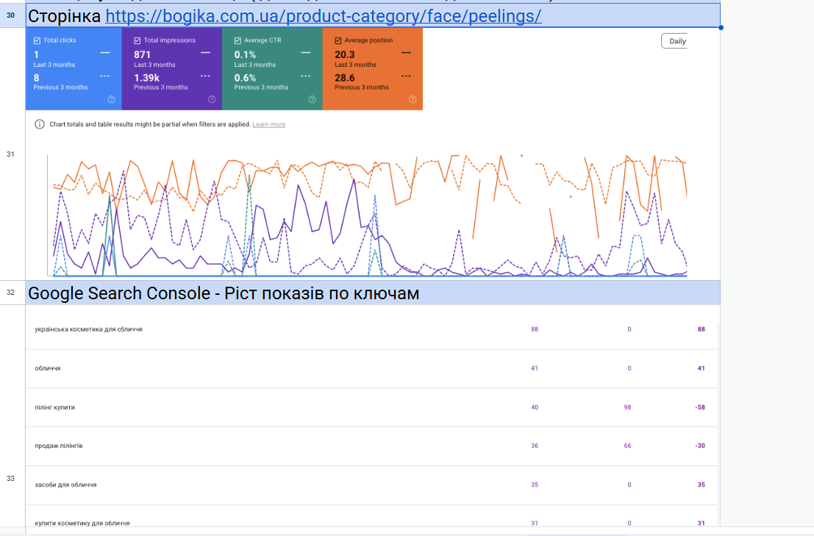
Task: Toggle the Total impressions checkbox
Action: [x=138, y=40]
